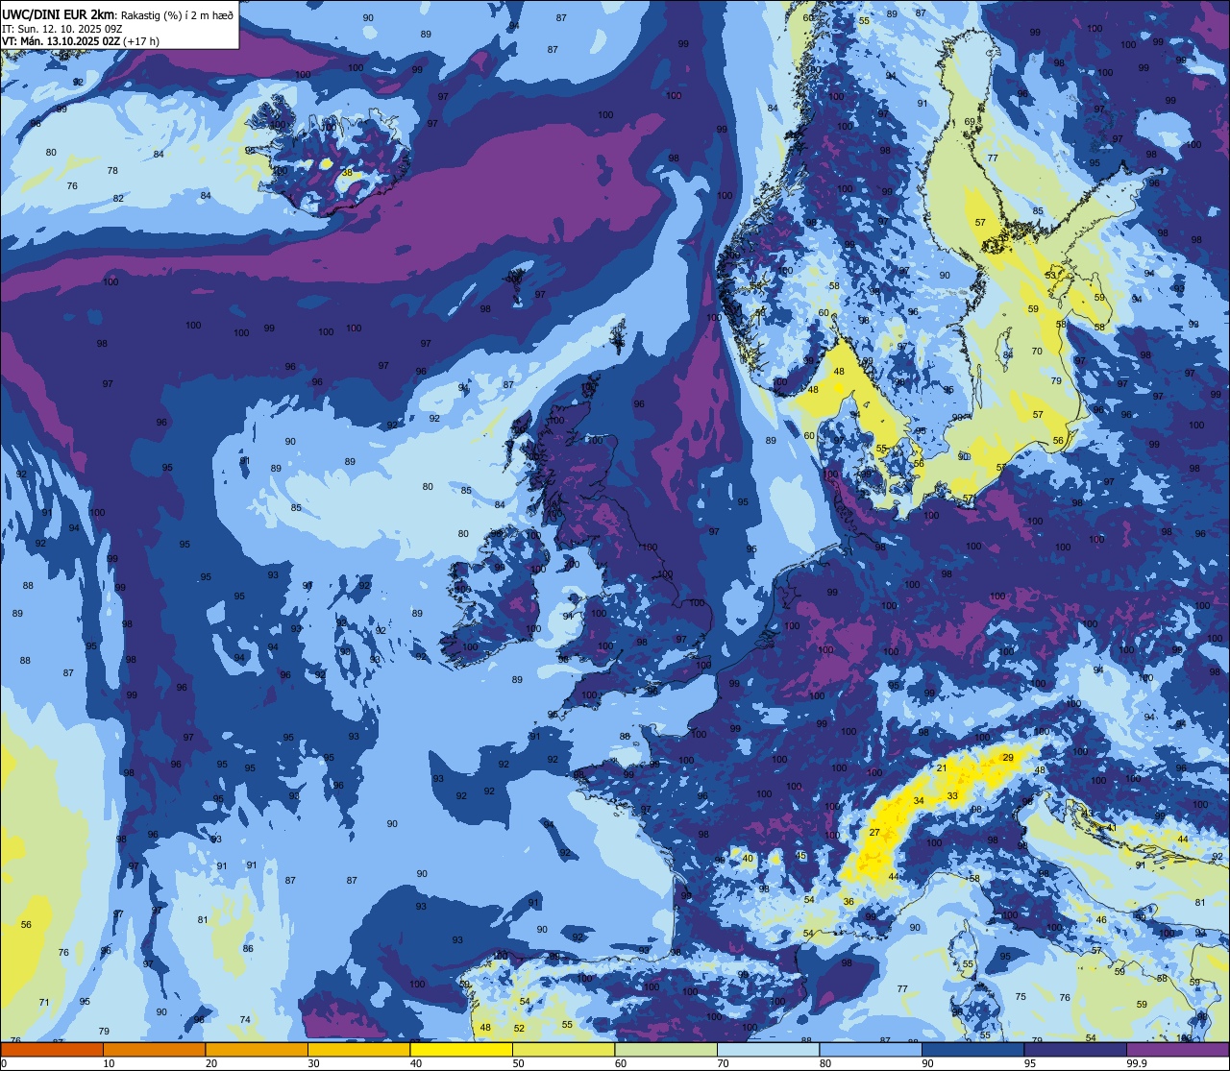Click the humidity value '52' over northern Spain
1230x1071 pixels.
(x=519, y=1028)
